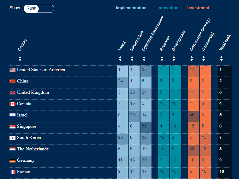
Task: Click the Canada flag icon
Action: 12,104
